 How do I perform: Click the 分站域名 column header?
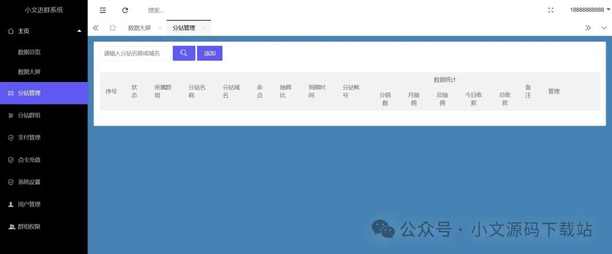[231, 92]
